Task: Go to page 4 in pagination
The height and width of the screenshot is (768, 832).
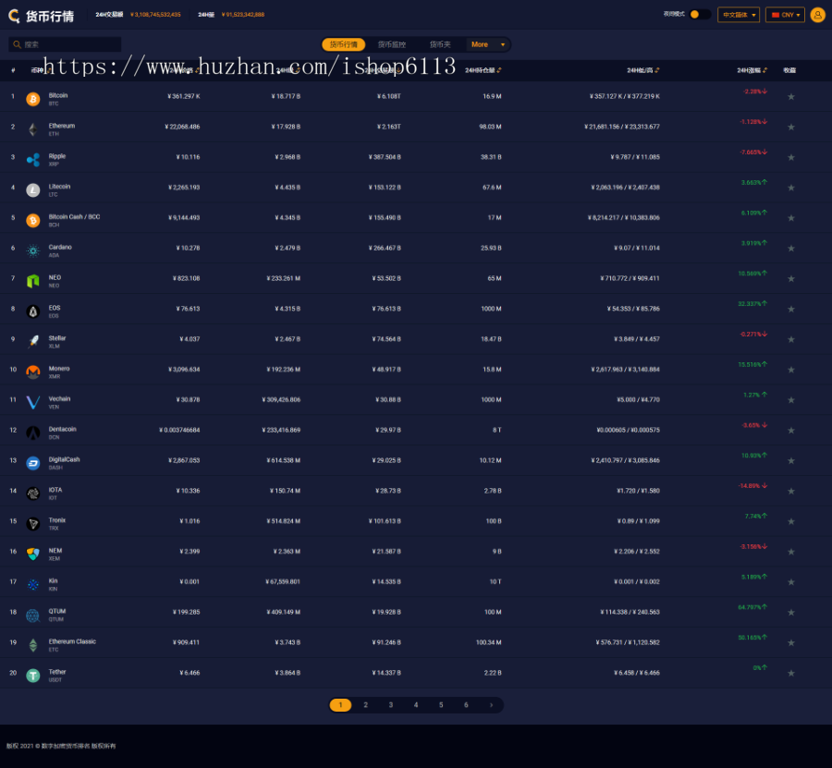Action: click(x=416, y=705)
